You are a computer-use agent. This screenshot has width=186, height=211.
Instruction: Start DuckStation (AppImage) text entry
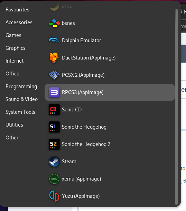[89, 58]
